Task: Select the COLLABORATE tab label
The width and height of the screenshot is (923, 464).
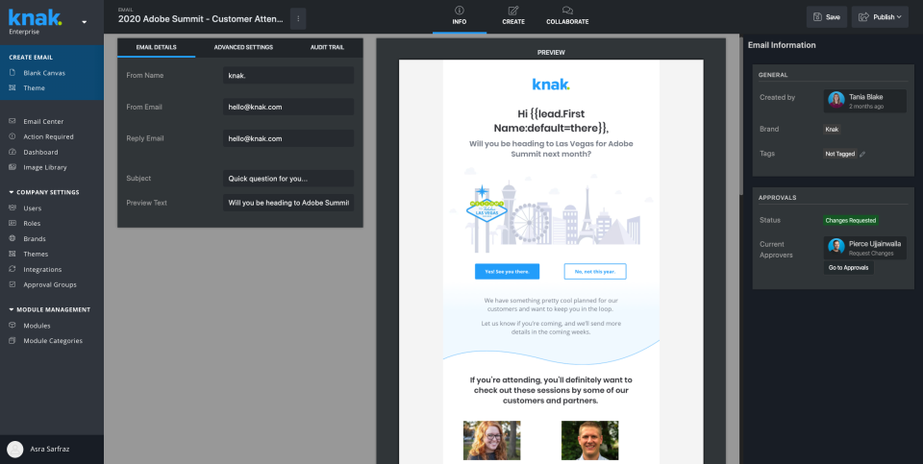Action: 567,22
